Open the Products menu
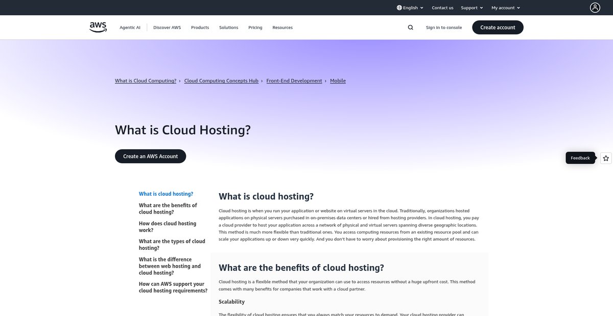 pos(200,28)
